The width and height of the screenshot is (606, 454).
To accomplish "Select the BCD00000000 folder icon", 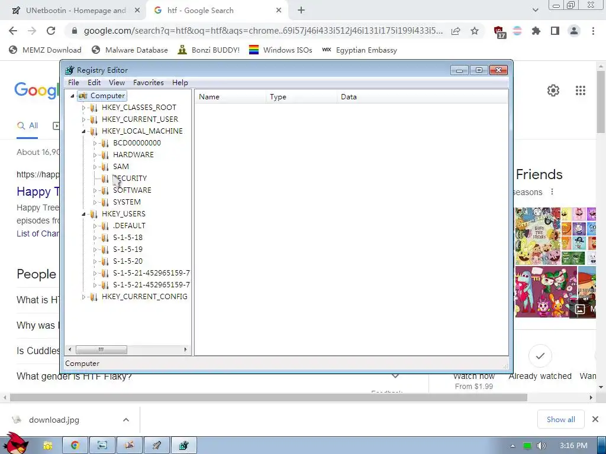I will click(x=105, y=143).
